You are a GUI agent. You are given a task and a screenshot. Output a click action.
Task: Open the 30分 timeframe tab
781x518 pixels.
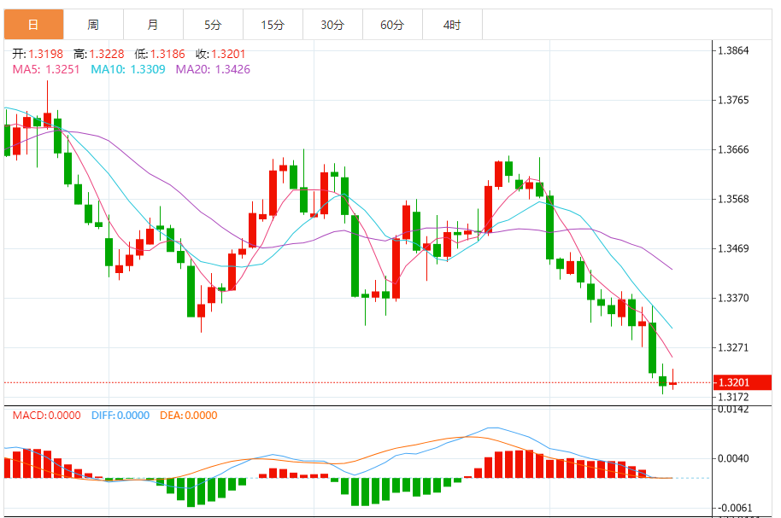(332, 25)
